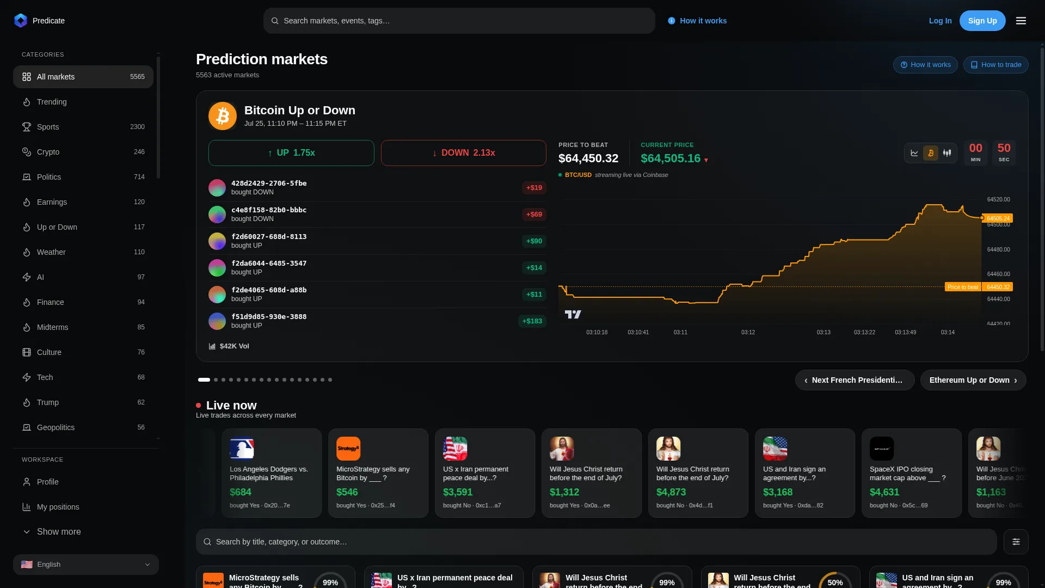Click the Predicate logo icon
This screenshot has height=588, width=1045.
21,21
